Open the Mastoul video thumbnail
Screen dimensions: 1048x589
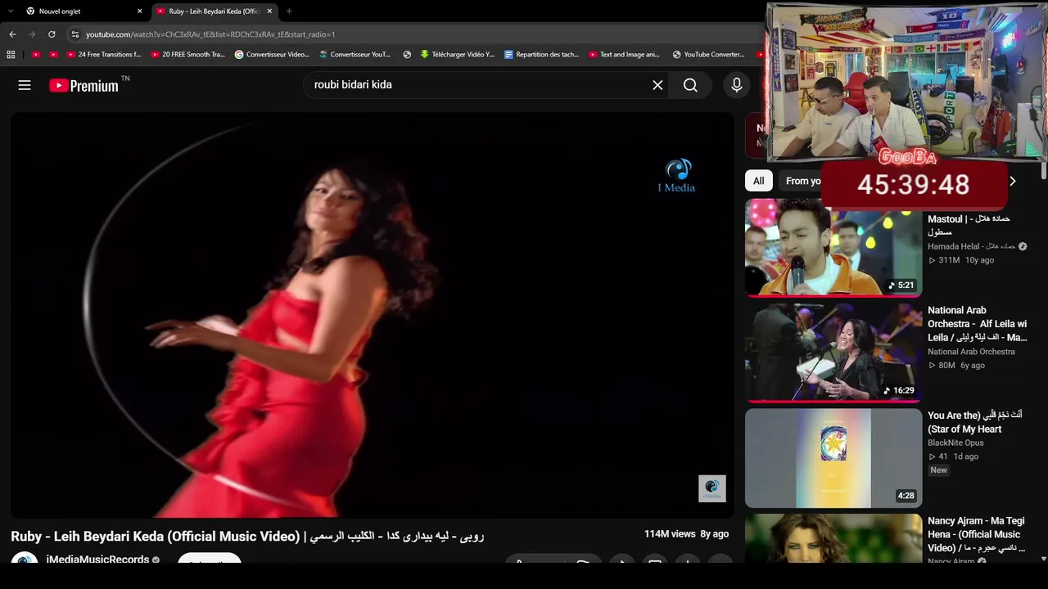[x=833, y=248]
